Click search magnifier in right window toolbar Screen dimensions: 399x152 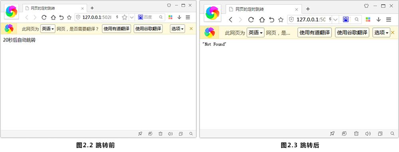357,19
